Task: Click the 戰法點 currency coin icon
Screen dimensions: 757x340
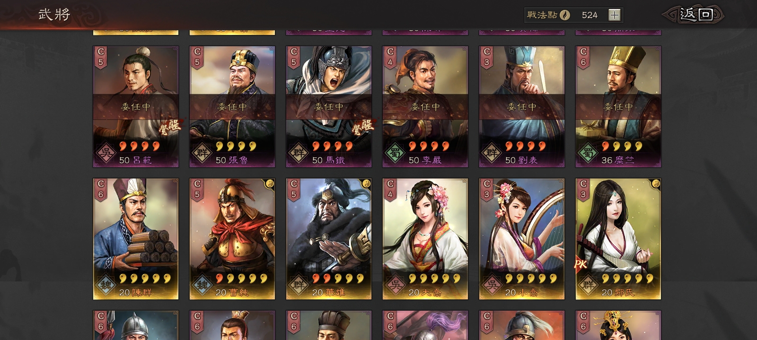Action: 565,15
